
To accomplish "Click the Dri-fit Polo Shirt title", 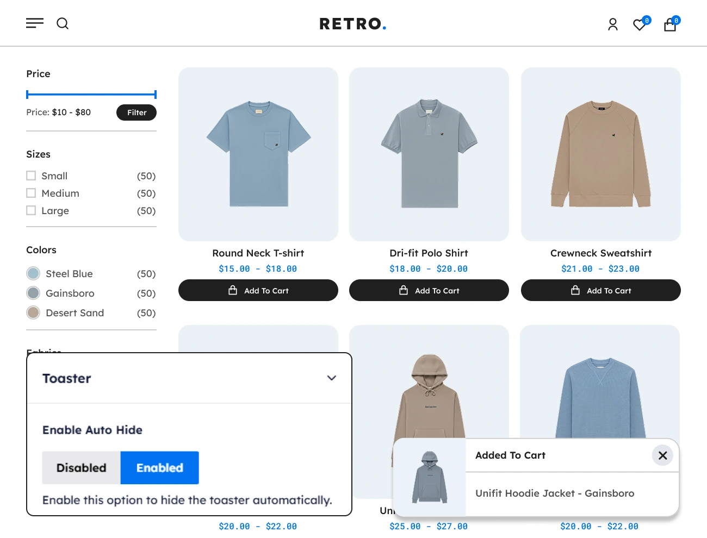I will tap(429, 253).
